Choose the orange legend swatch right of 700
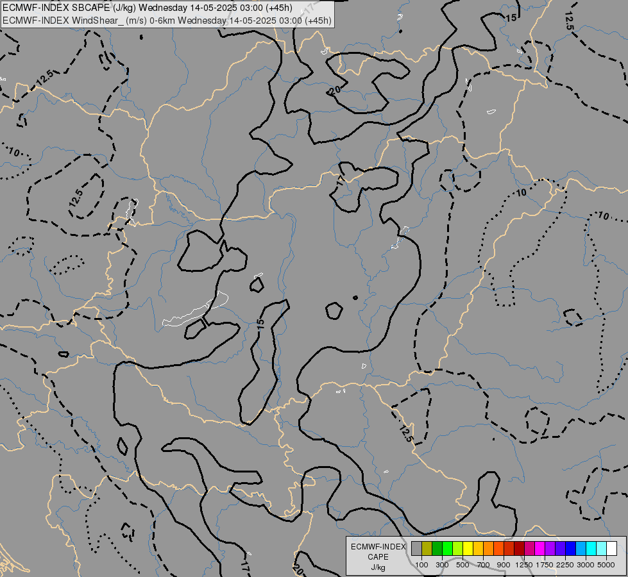The width and height of the screenshot is (628, 577). tap(489, 548)
